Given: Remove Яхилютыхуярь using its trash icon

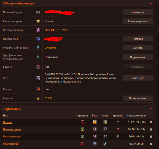Looking at the screenshot, I should click(151, 137).
